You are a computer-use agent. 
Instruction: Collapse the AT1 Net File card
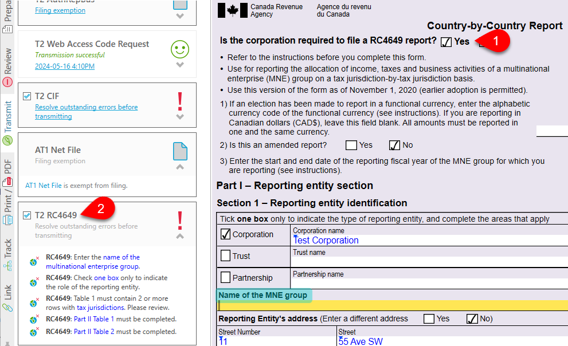(x=180, y=167)
